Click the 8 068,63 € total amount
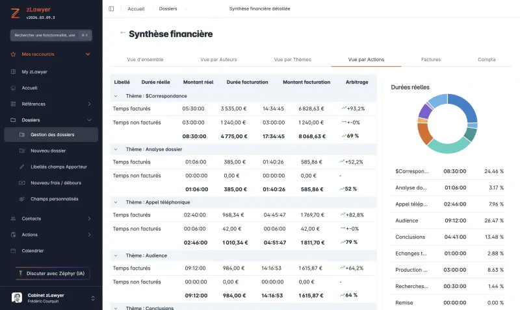Viewport: 520px width, 310px height. (312, 136)
